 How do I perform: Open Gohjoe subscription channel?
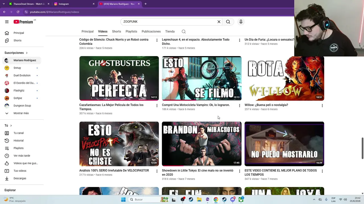21,98
